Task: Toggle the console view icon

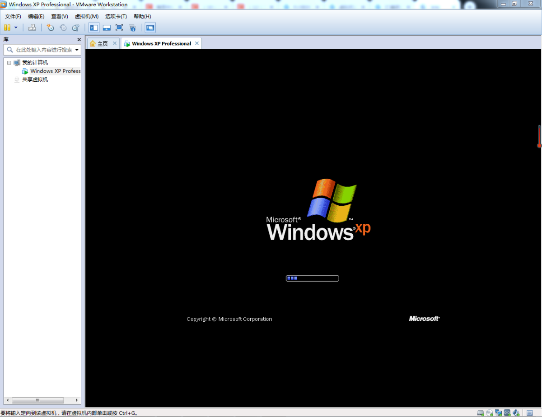Action: [x=150, y=28]
